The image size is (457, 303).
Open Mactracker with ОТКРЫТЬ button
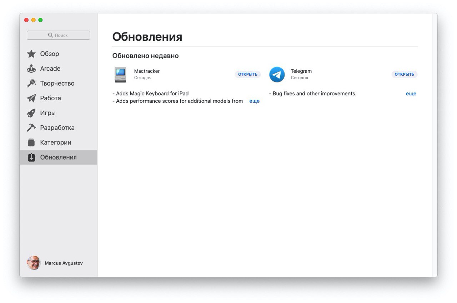[248, 74]
